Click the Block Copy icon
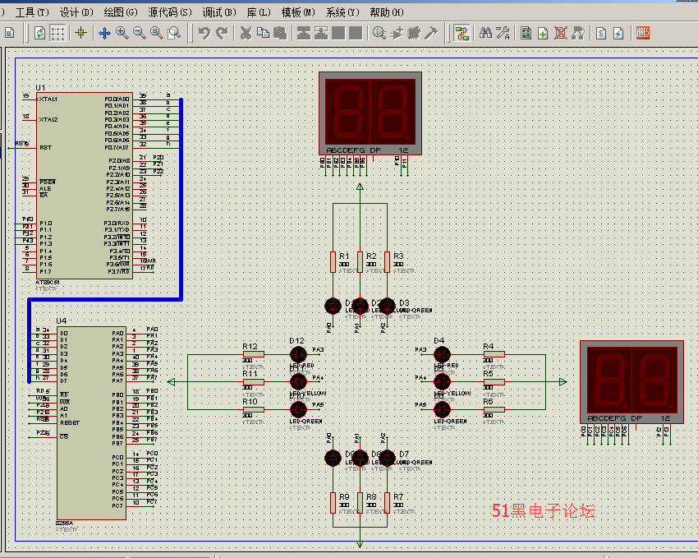The width and height of the screenshot is (698, 558). (304, 33)
